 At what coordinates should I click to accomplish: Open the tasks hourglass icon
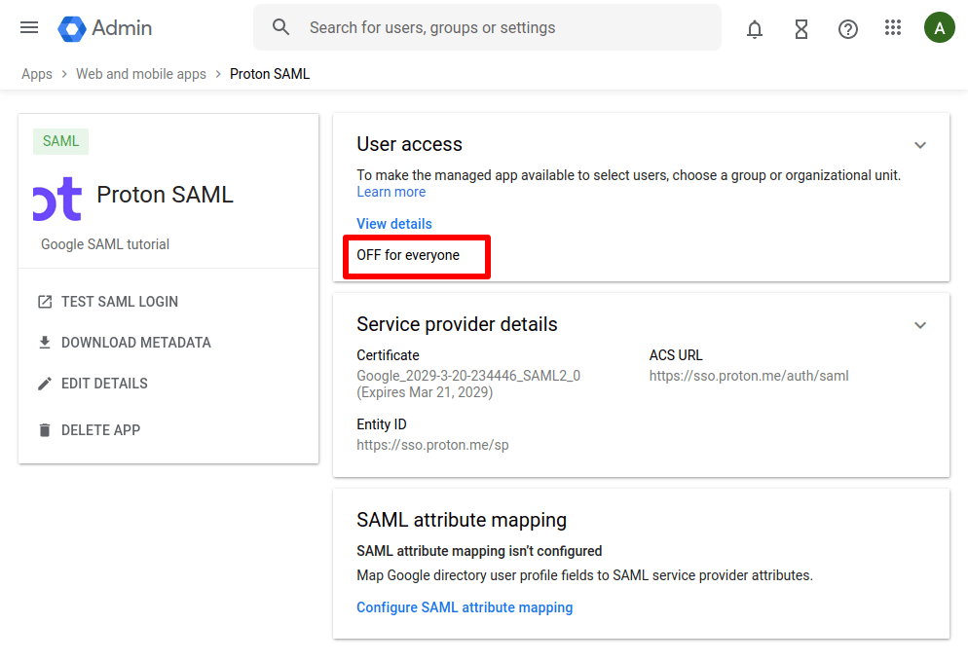(801, 29)
